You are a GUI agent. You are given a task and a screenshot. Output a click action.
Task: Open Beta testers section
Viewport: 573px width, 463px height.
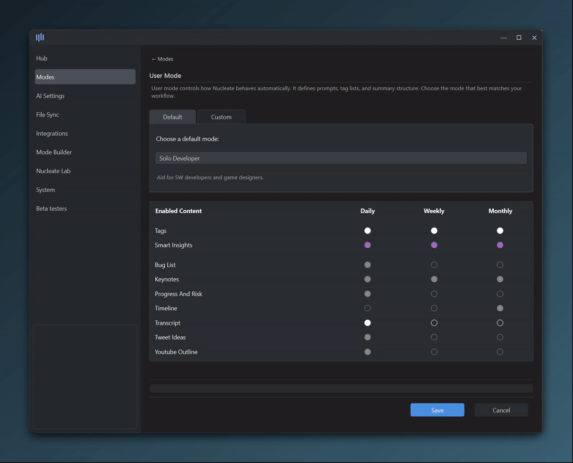point(85,209)
